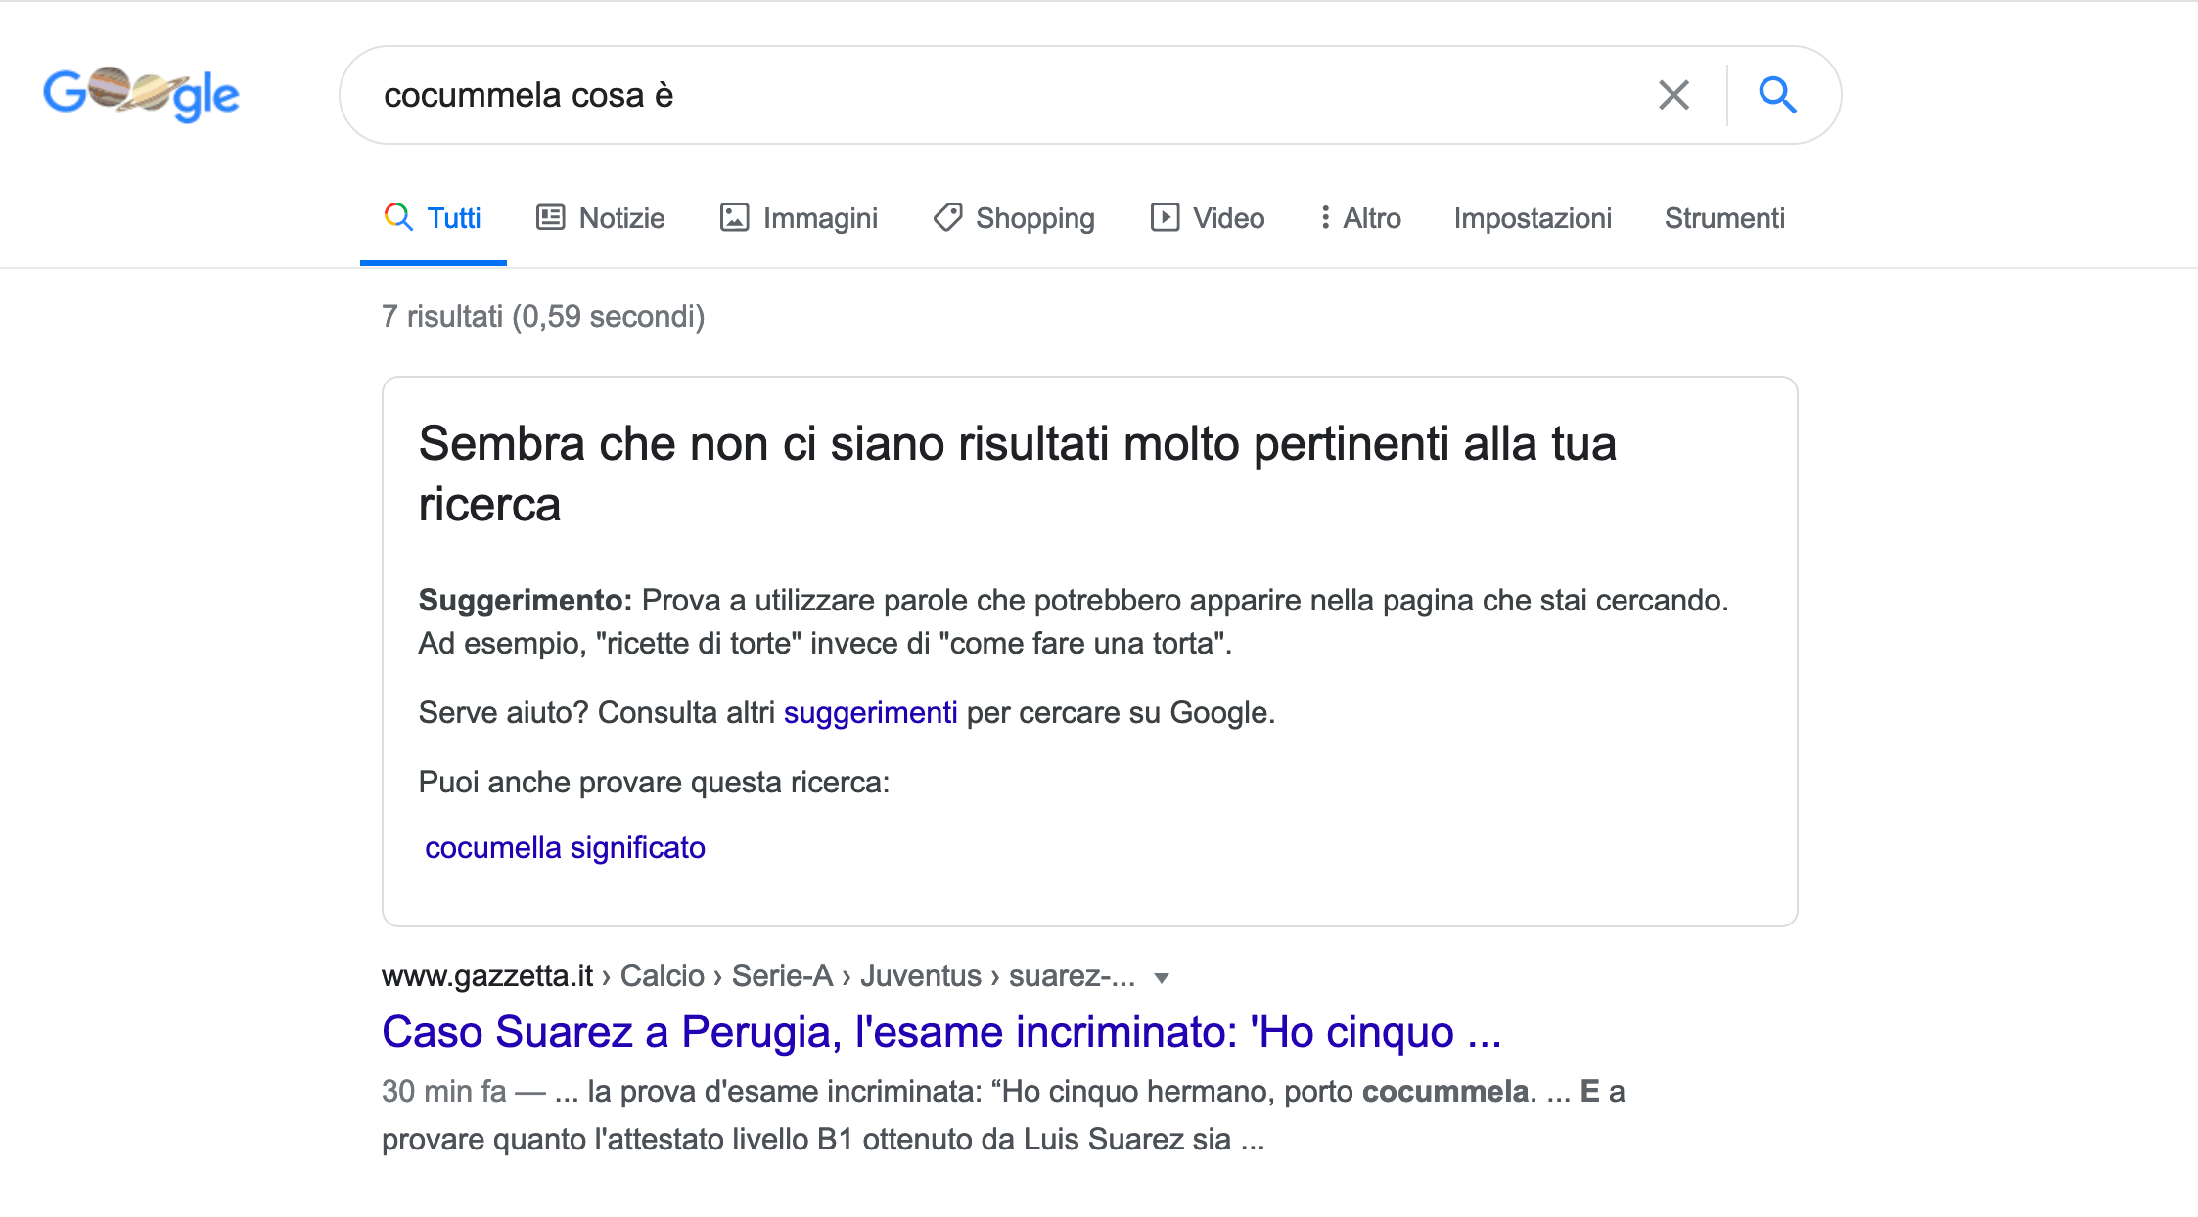The width and height of the screenshot is (2198, 1217).
Task: Click 'Puoi anche provare questa ricerca:' text
Action: coord(654,783)
